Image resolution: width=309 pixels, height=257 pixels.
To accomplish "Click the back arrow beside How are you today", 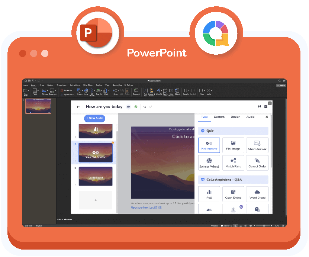I will (x=78, y=107).
